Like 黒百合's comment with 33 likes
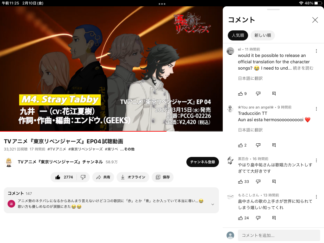The height and width of the screenshot is (243, 324). pos(243,182)
